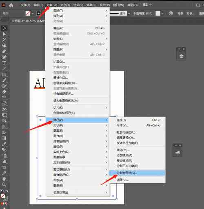The width and height of the screenshot is (204, 209).
Task: Select the Zoom magnifier tool
Action: pos(4,185)
